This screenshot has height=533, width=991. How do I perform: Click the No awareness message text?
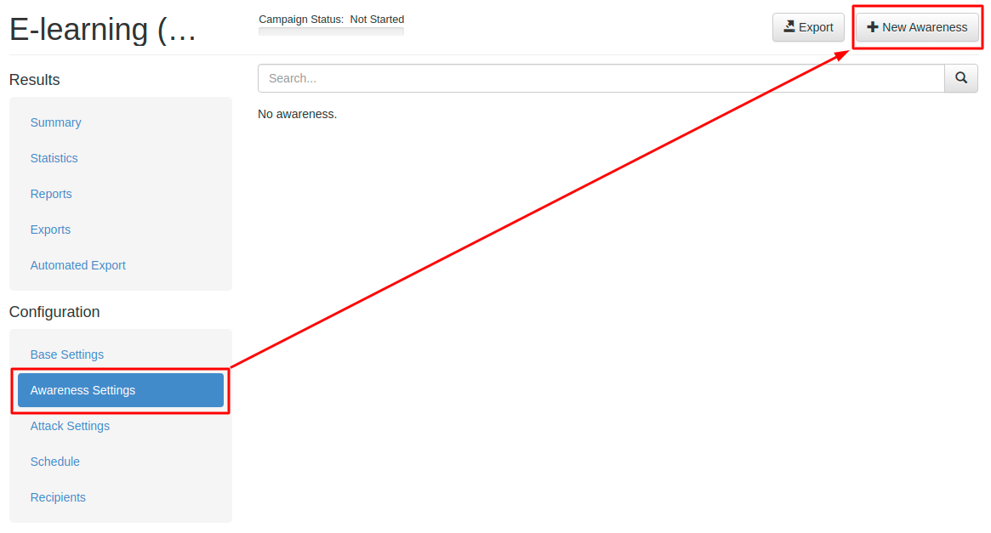[x=297, y=114]
